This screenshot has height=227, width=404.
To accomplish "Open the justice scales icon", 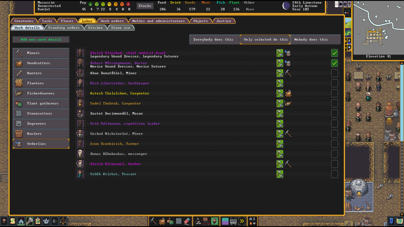I will (x=63, y=221).
